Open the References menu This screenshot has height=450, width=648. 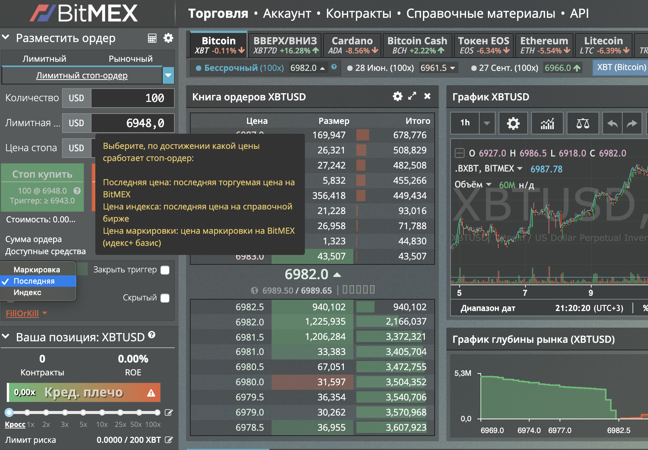(480, 14)
